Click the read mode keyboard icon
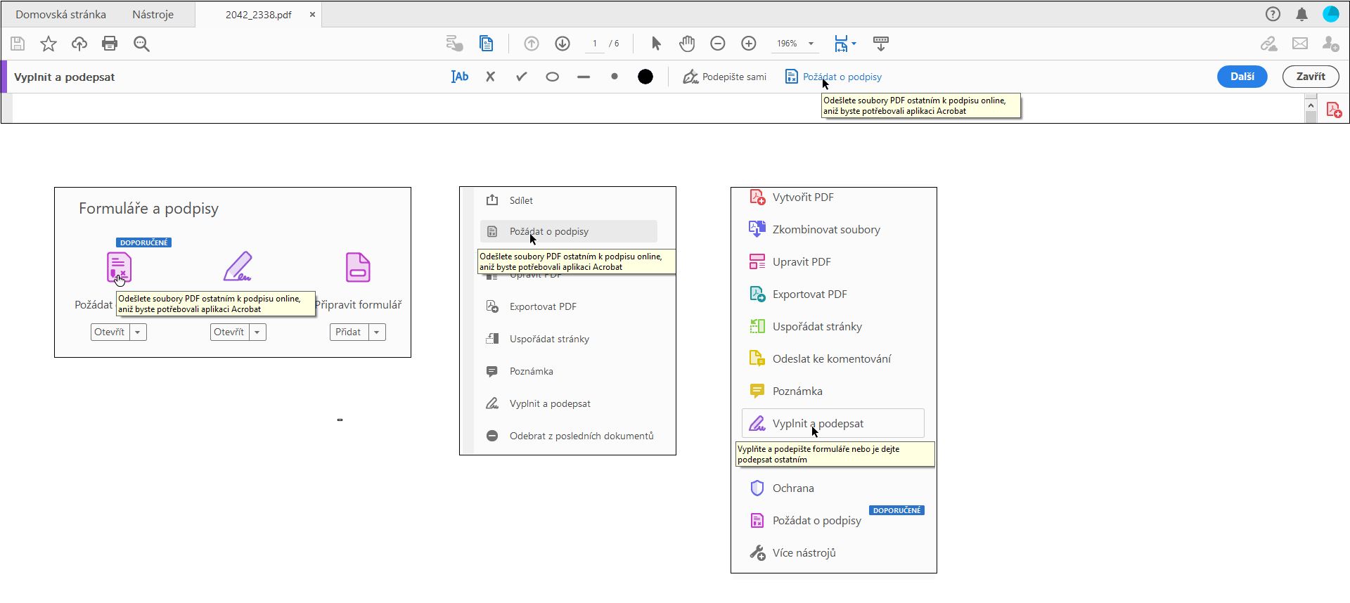Screen dimensions: 1350x603 click(881, 44)
